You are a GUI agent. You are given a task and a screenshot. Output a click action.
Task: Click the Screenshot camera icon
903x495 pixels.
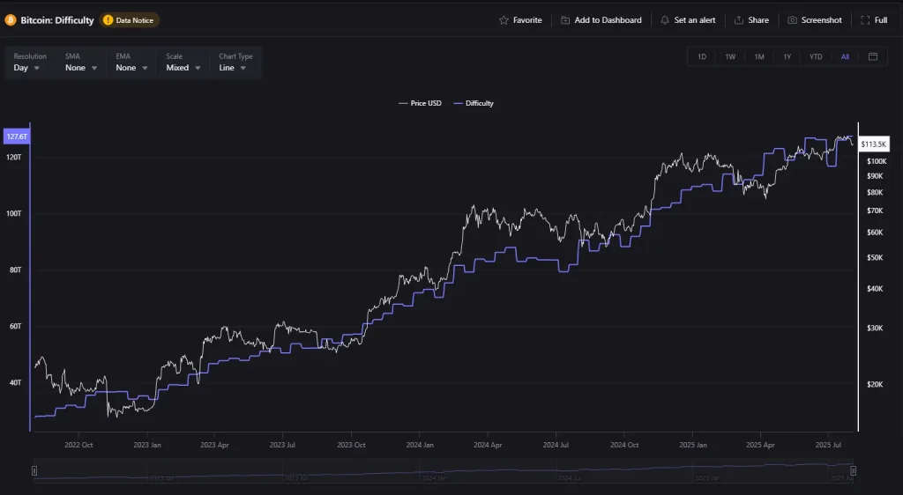(x=793, y=20)
